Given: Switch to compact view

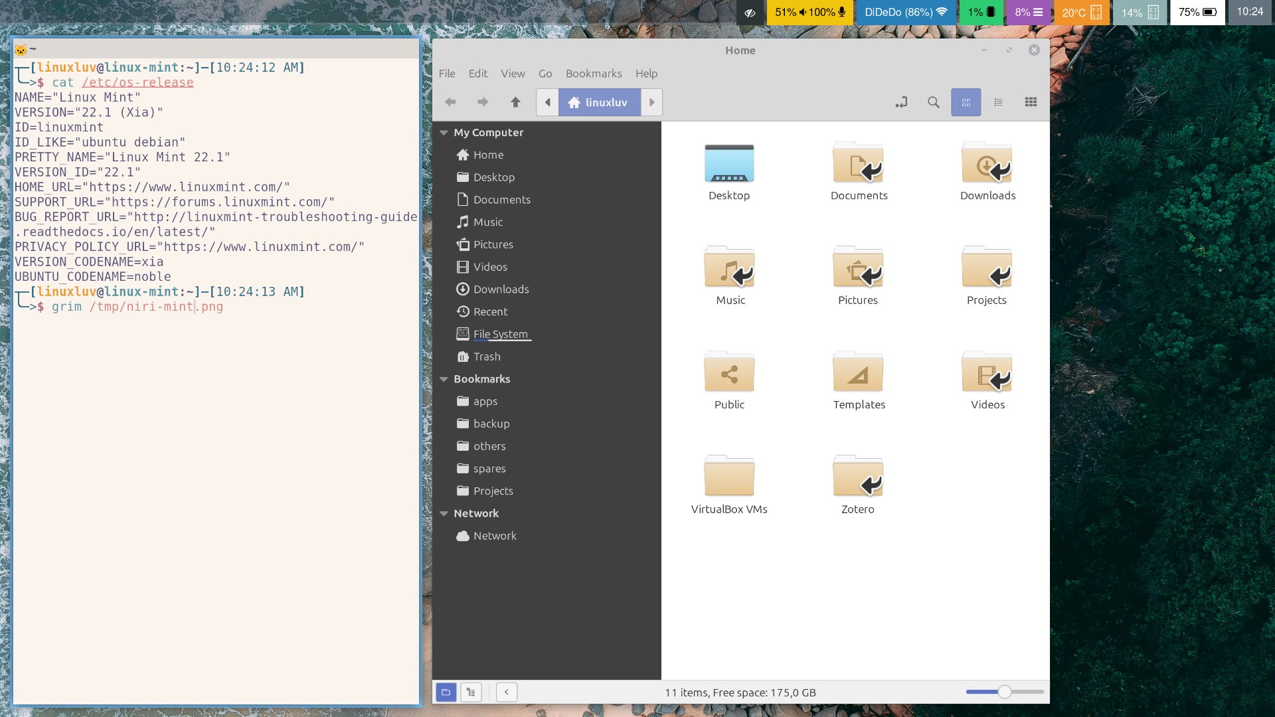Looking at the screenshot, I should click(1031, 102).
